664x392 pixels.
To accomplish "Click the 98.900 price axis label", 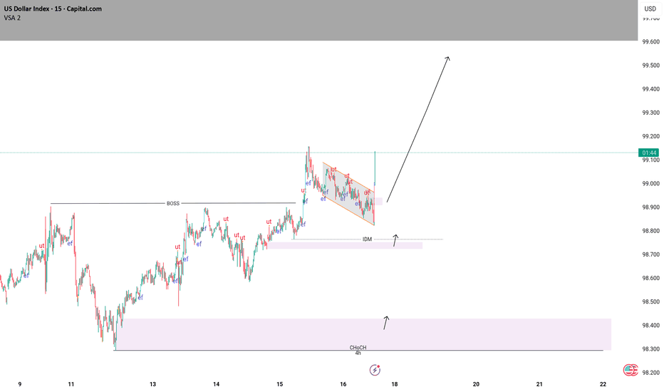I will tap(651, 207).
